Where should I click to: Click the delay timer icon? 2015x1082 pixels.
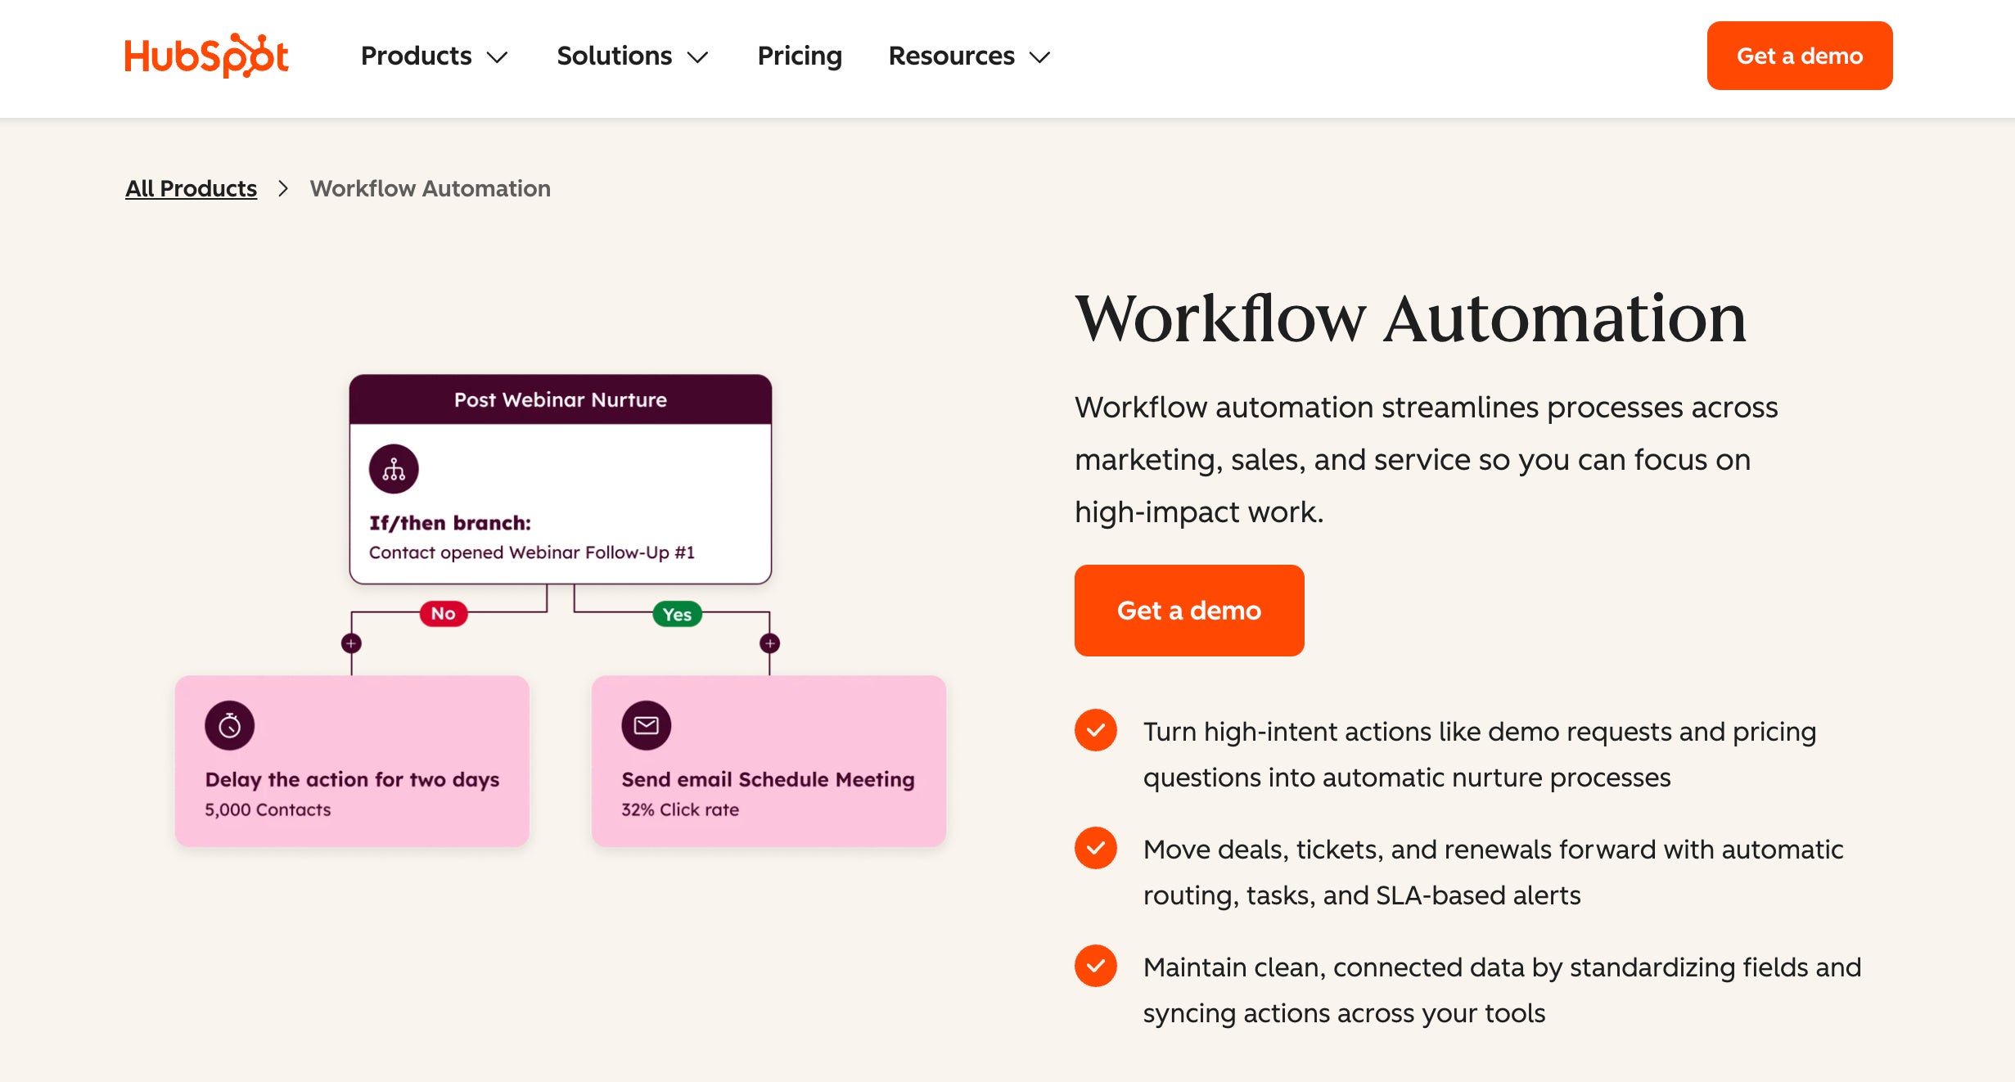[229, 725]
